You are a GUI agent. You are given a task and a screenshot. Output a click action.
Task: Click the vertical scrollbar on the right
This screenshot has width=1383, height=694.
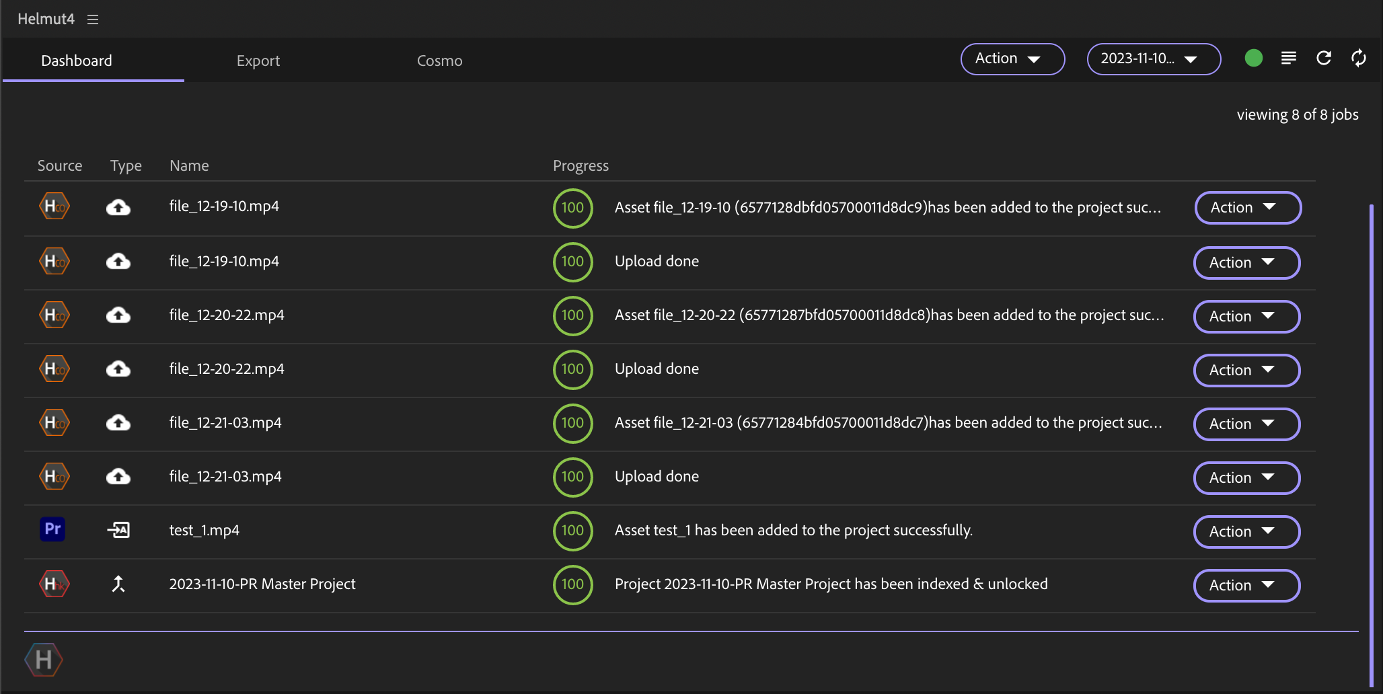click(x=1371, y=444)
